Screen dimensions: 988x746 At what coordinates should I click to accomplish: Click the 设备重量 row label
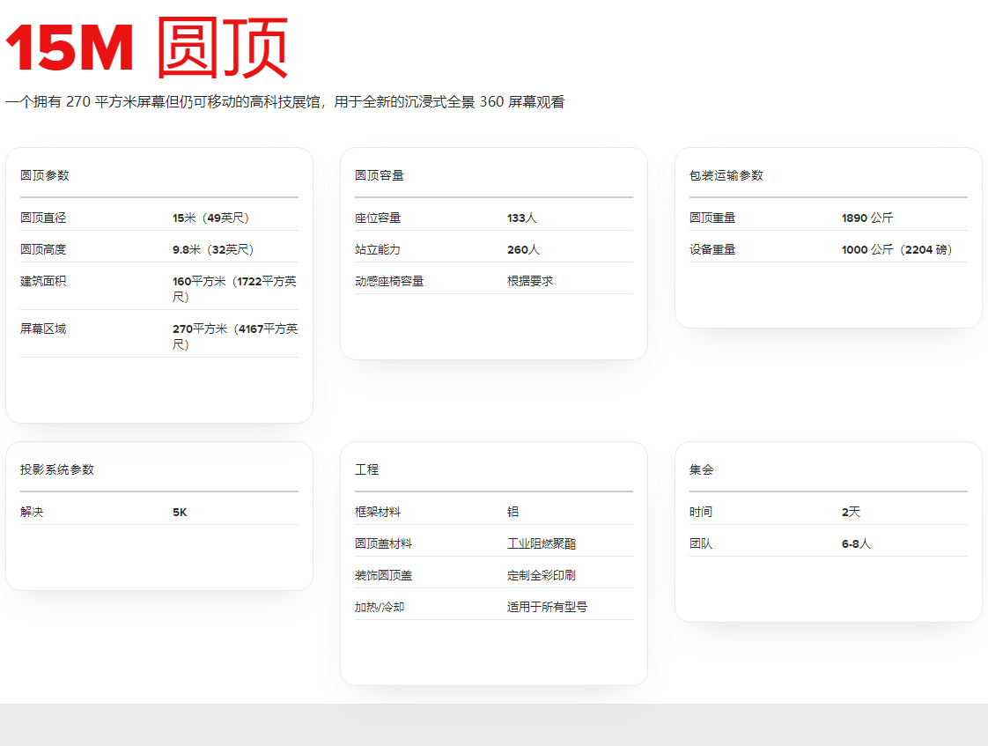pos(712,249)
